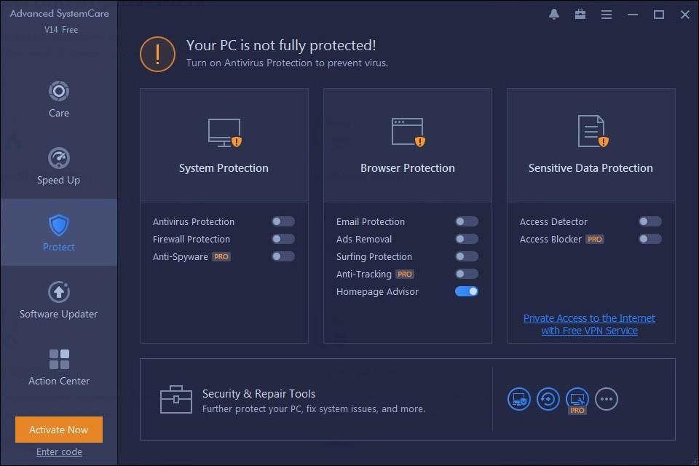Open the toolbox briefcase icon in title bar
The image size is (699, 466).
580,15
